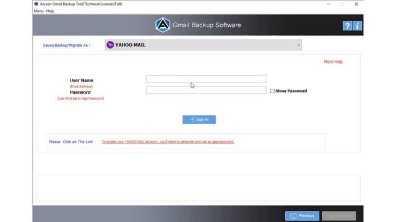Minimize the Aryson window
Screen dimensions: 396x222
pos(329,4)
